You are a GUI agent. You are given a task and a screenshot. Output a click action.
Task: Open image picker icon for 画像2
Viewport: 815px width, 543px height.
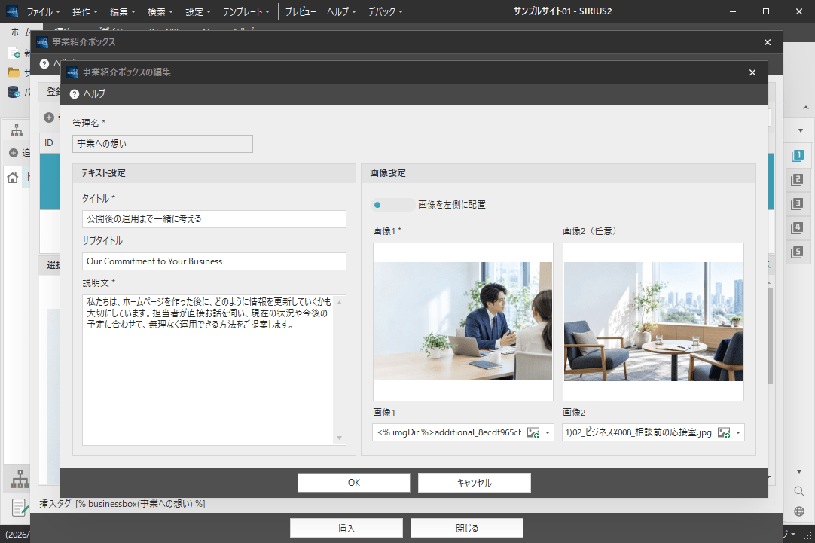coord(724,432)
